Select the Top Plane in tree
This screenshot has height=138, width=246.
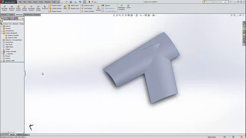(9, 44)
